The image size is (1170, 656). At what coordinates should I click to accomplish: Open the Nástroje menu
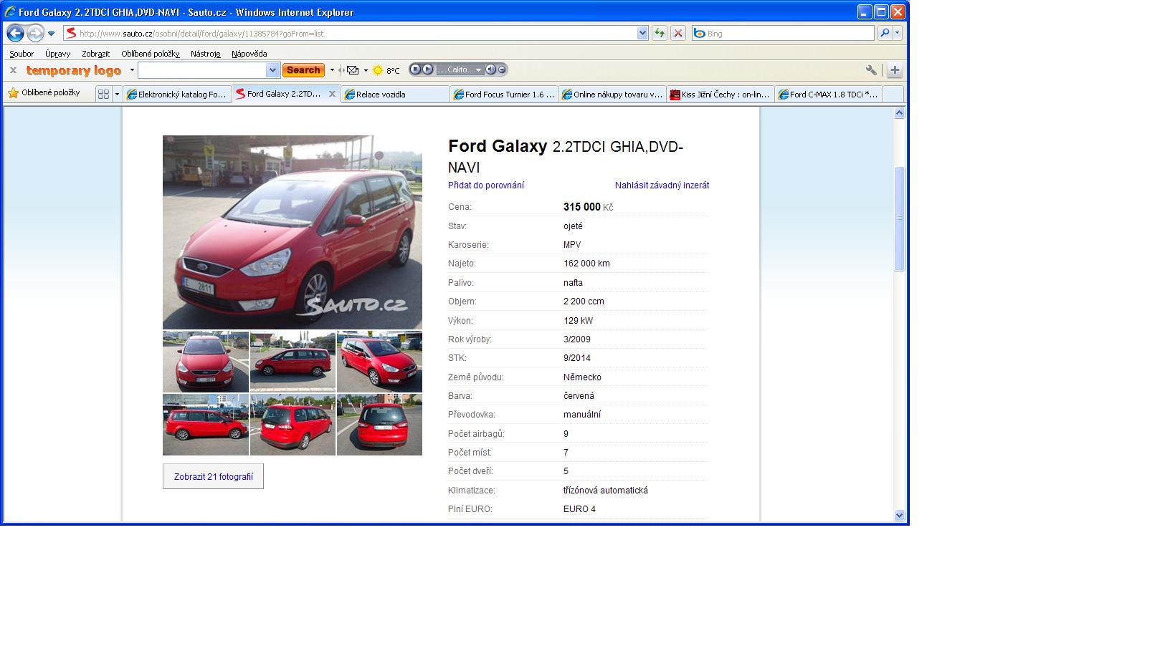(x=205, y=54)
